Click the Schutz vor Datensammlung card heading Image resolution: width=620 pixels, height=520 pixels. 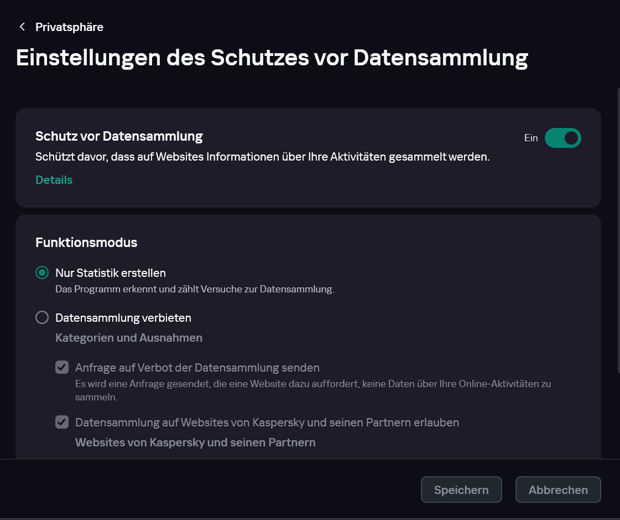(x=119, y=136)
